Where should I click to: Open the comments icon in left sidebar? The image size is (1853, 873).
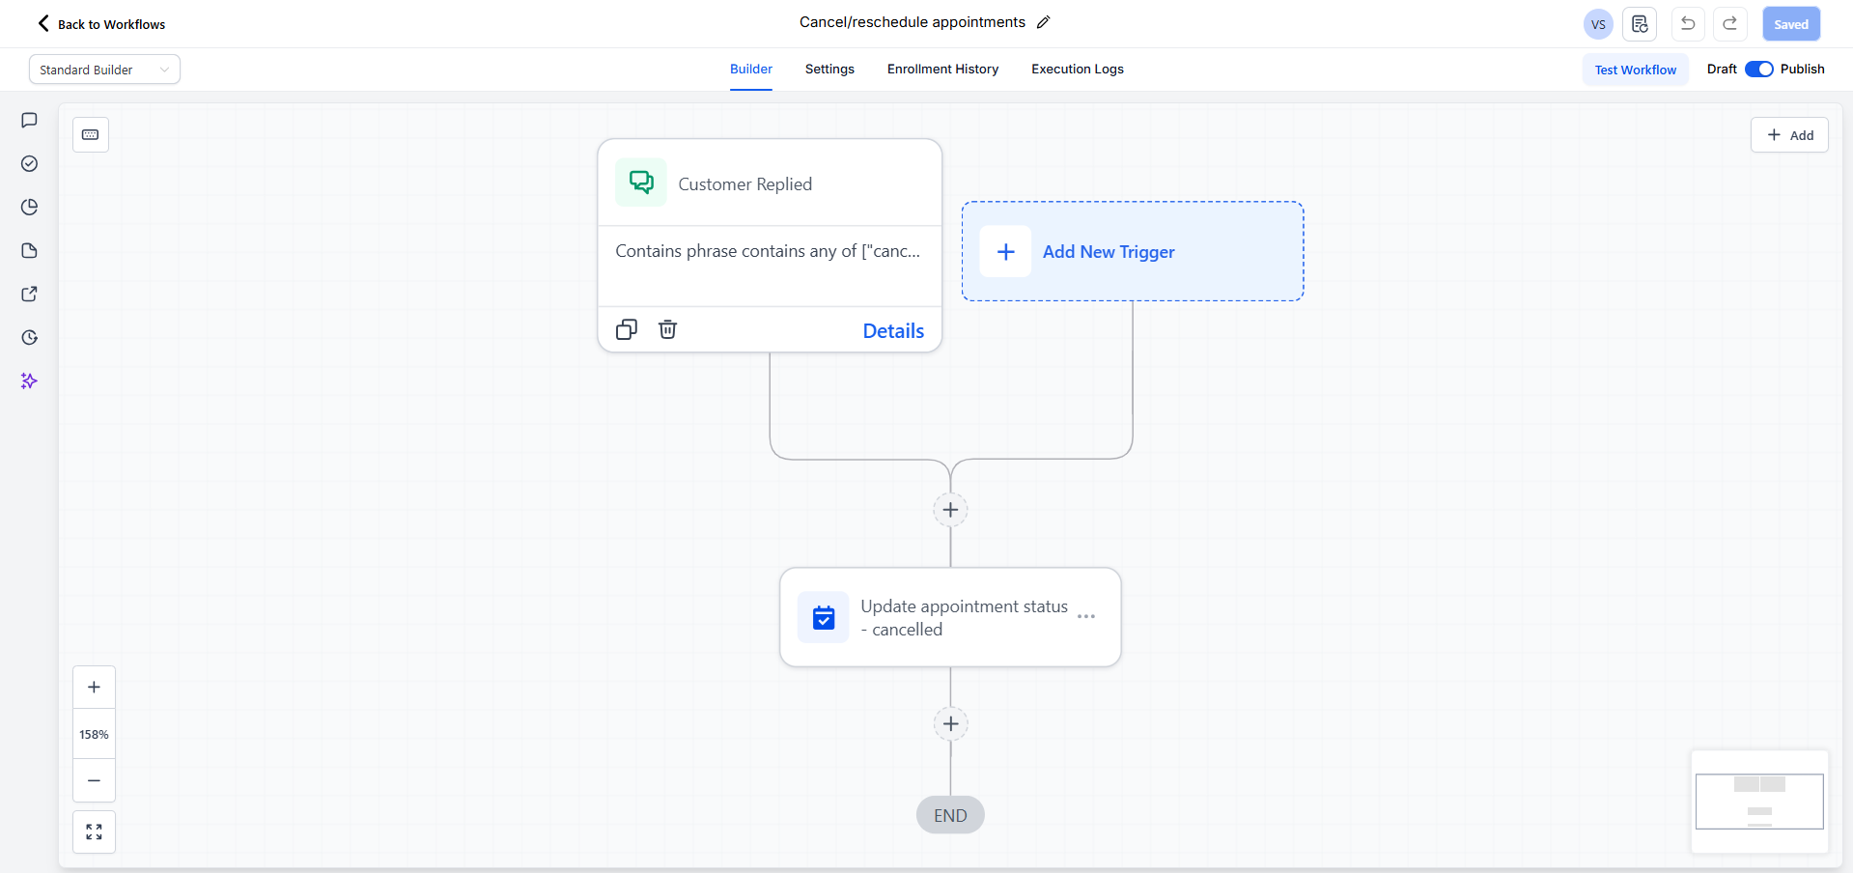click(x=29, y=121)
